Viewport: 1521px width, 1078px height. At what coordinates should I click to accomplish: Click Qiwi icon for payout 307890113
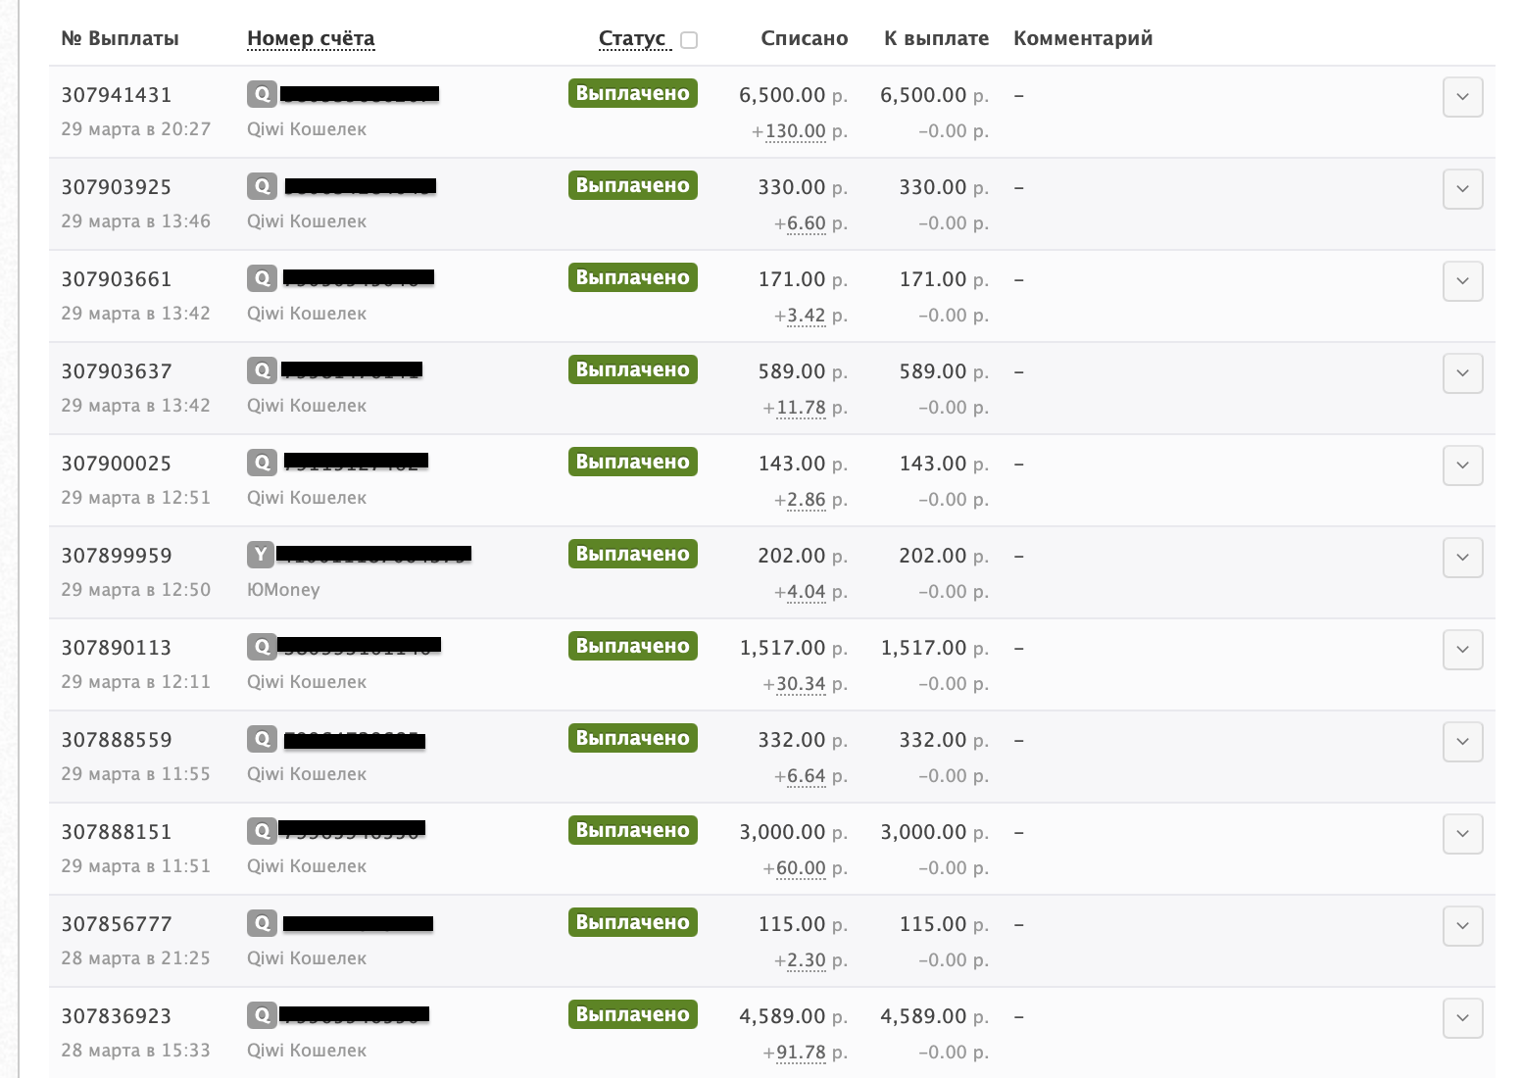(x=262, y=647)
